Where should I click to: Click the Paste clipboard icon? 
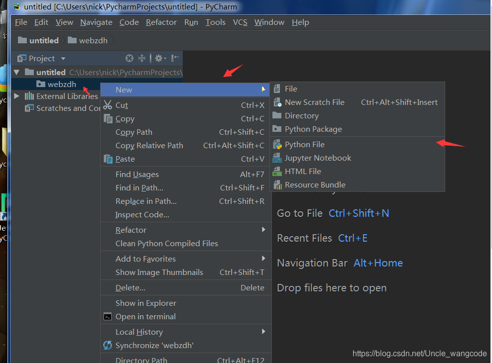tap(108, 159)
